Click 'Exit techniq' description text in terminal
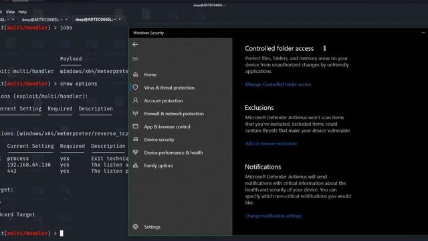The height and width of the screenshot is (241, 428). pos(110,159)
